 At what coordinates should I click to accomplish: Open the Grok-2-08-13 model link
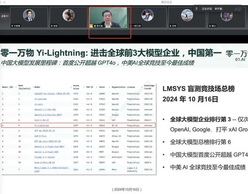[x=42, y=120]
